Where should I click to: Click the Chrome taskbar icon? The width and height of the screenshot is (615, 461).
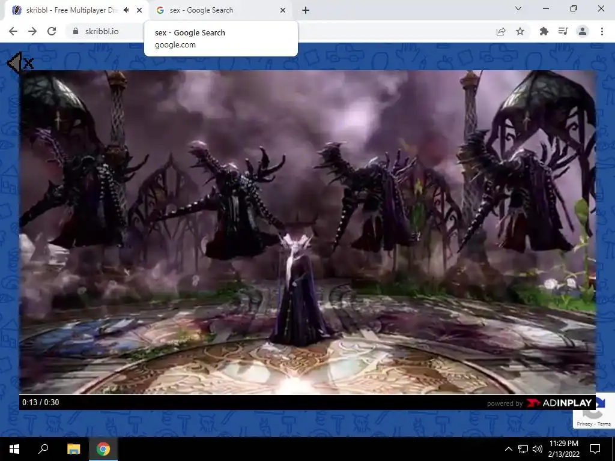pyautogui.click(x=103, y=449)
